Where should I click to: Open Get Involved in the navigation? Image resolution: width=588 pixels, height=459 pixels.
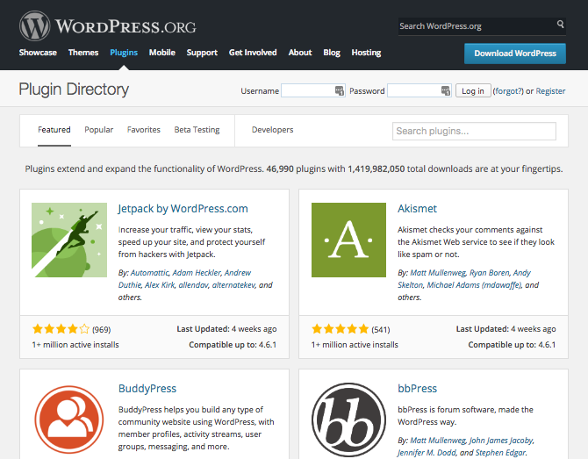click(253, 53)
